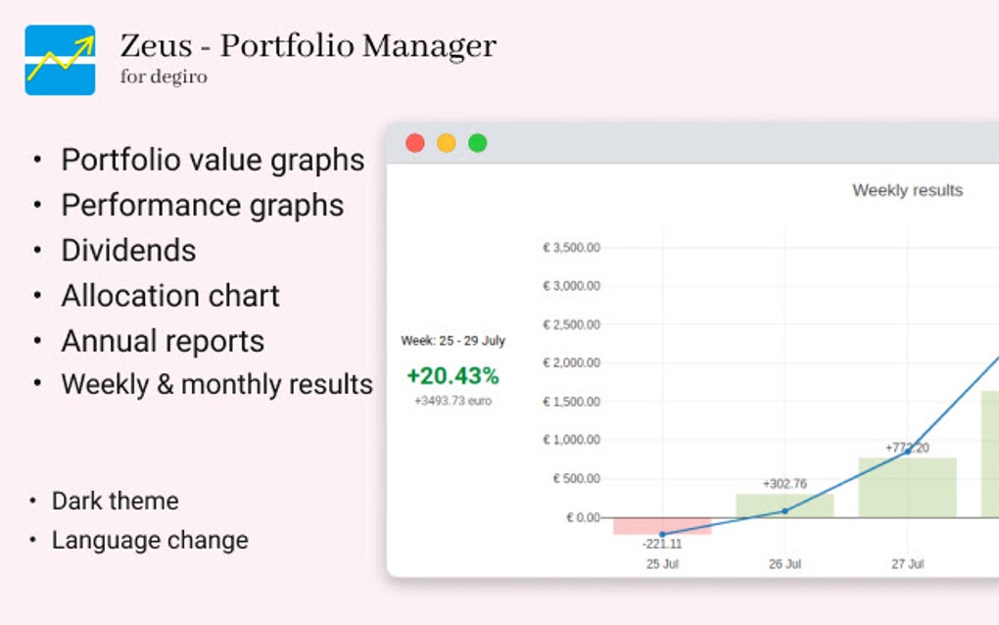Click the yellow minimize window button
The image size is (999, 625).
pos(447,143)
